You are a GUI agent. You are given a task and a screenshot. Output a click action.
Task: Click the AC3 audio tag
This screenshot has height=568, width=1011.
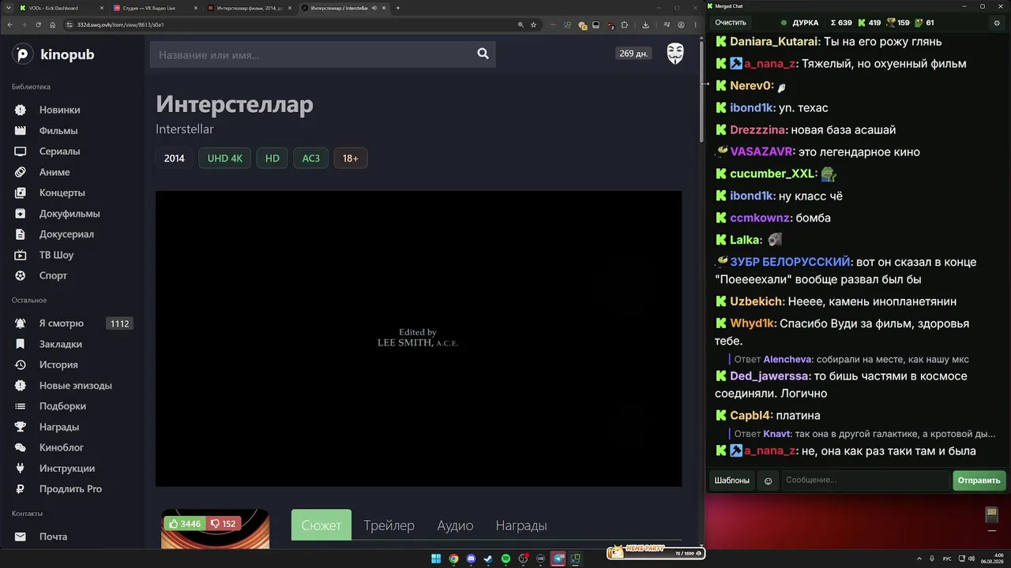click(311, 159)
